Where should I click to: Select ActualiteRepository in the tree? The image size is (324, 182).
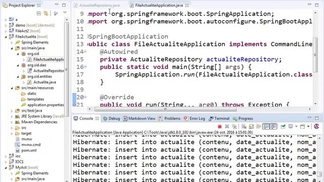pos(46,71)
